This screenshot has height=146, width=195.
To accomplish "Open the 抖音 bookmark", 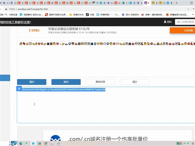I will click(x=90, y=15).
